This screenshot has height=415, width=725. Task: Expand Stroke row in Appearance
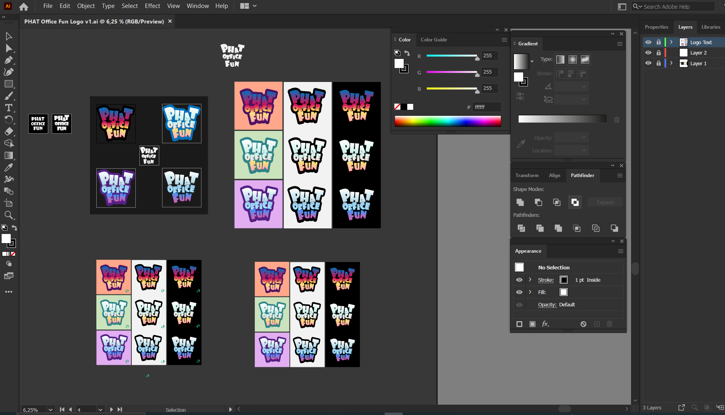point(530,280)
